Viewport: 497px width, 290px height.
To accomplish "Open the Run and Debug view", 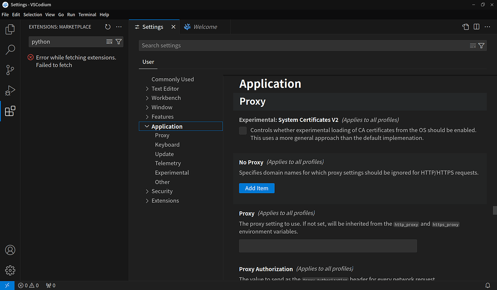I will [x=10, y=90].
